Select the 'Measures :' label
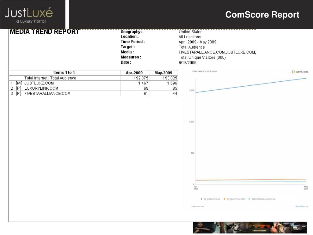Image resolution: width=313 pixels, height=235 pixels. tap(131, 57)
